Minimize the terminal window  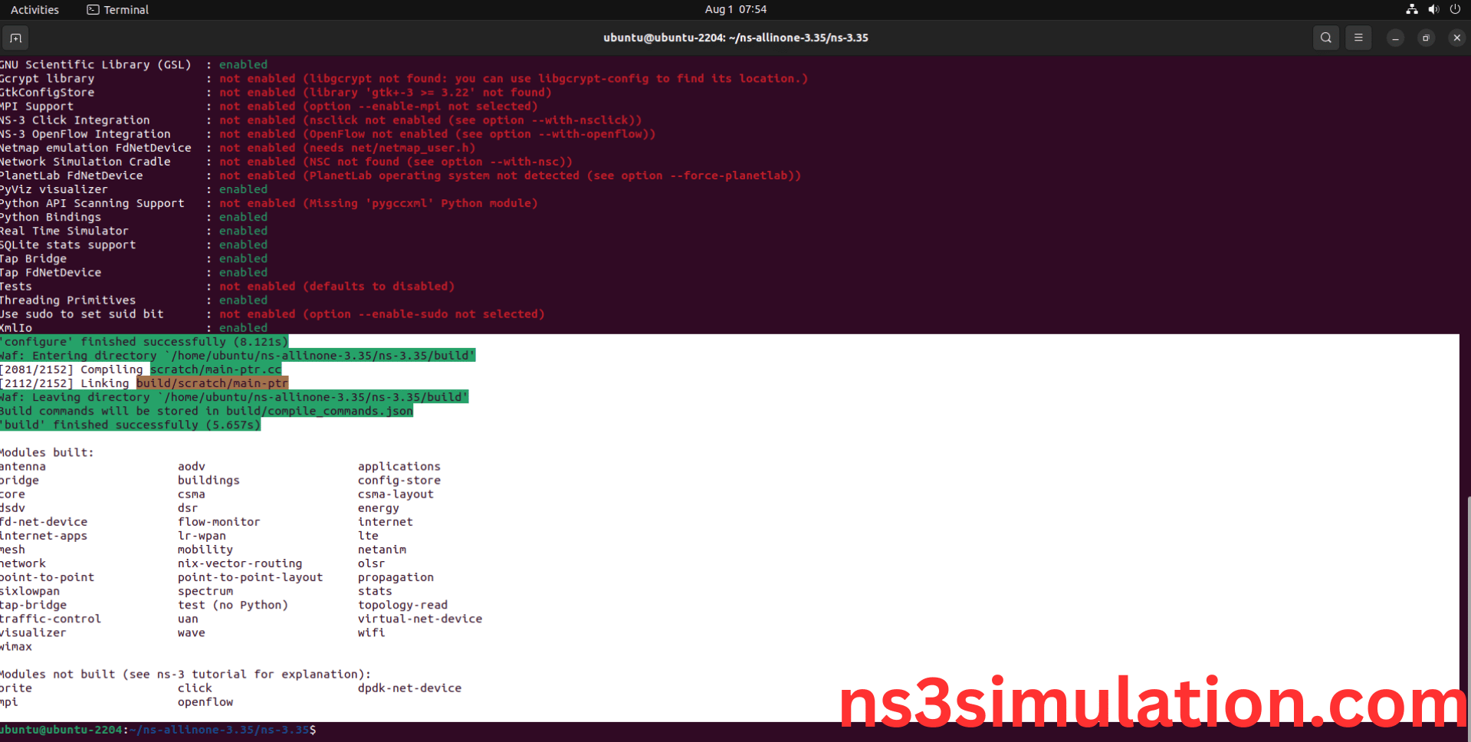click(x=1395, y=38)
